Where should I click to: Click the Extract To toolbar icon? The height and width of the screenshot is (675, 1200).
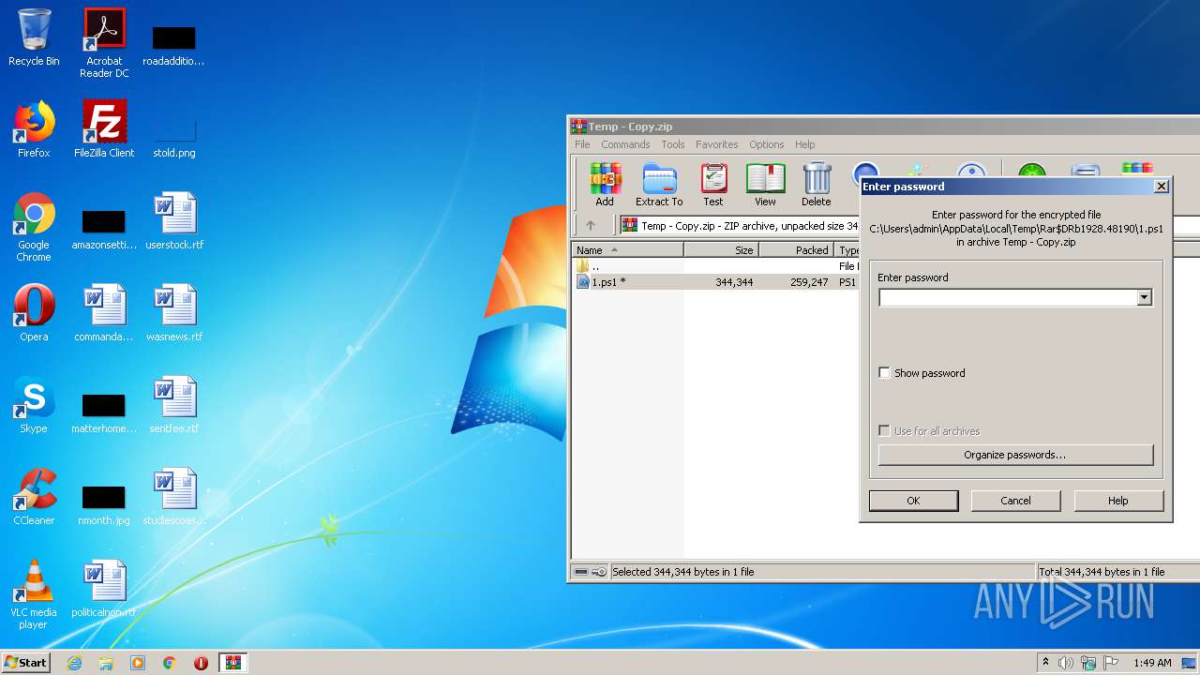click(659, 185)
